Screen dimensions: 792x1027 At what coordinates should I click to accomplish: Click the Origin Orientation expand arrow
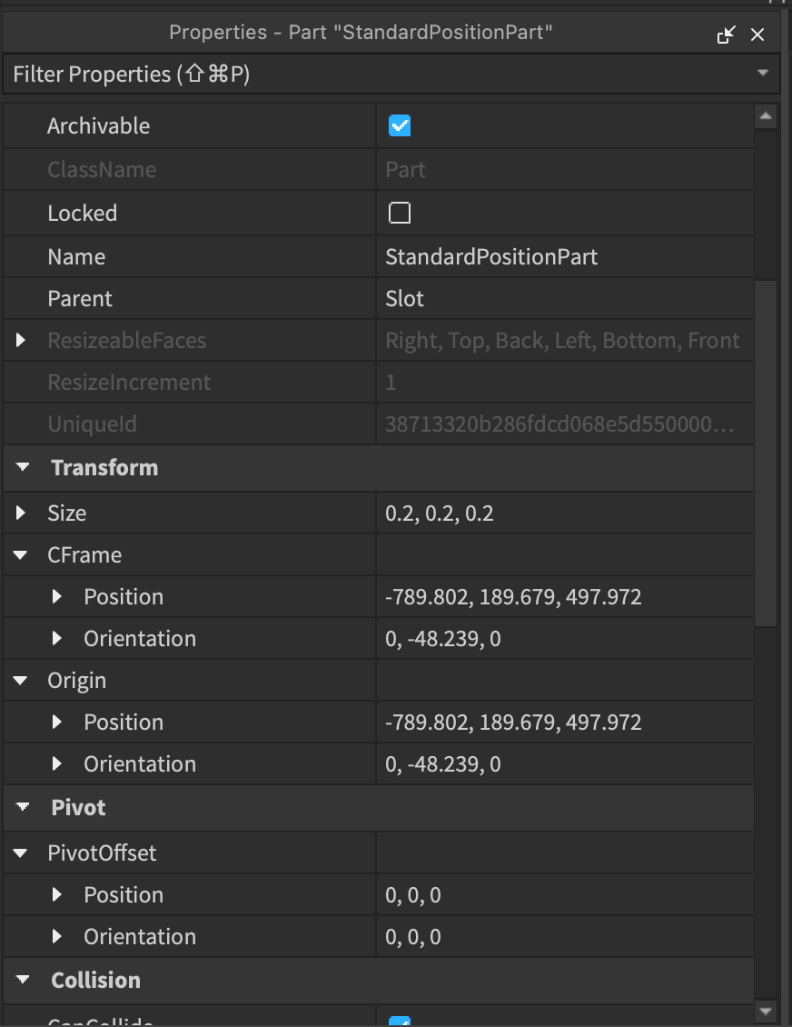click(x=57, y=763)
